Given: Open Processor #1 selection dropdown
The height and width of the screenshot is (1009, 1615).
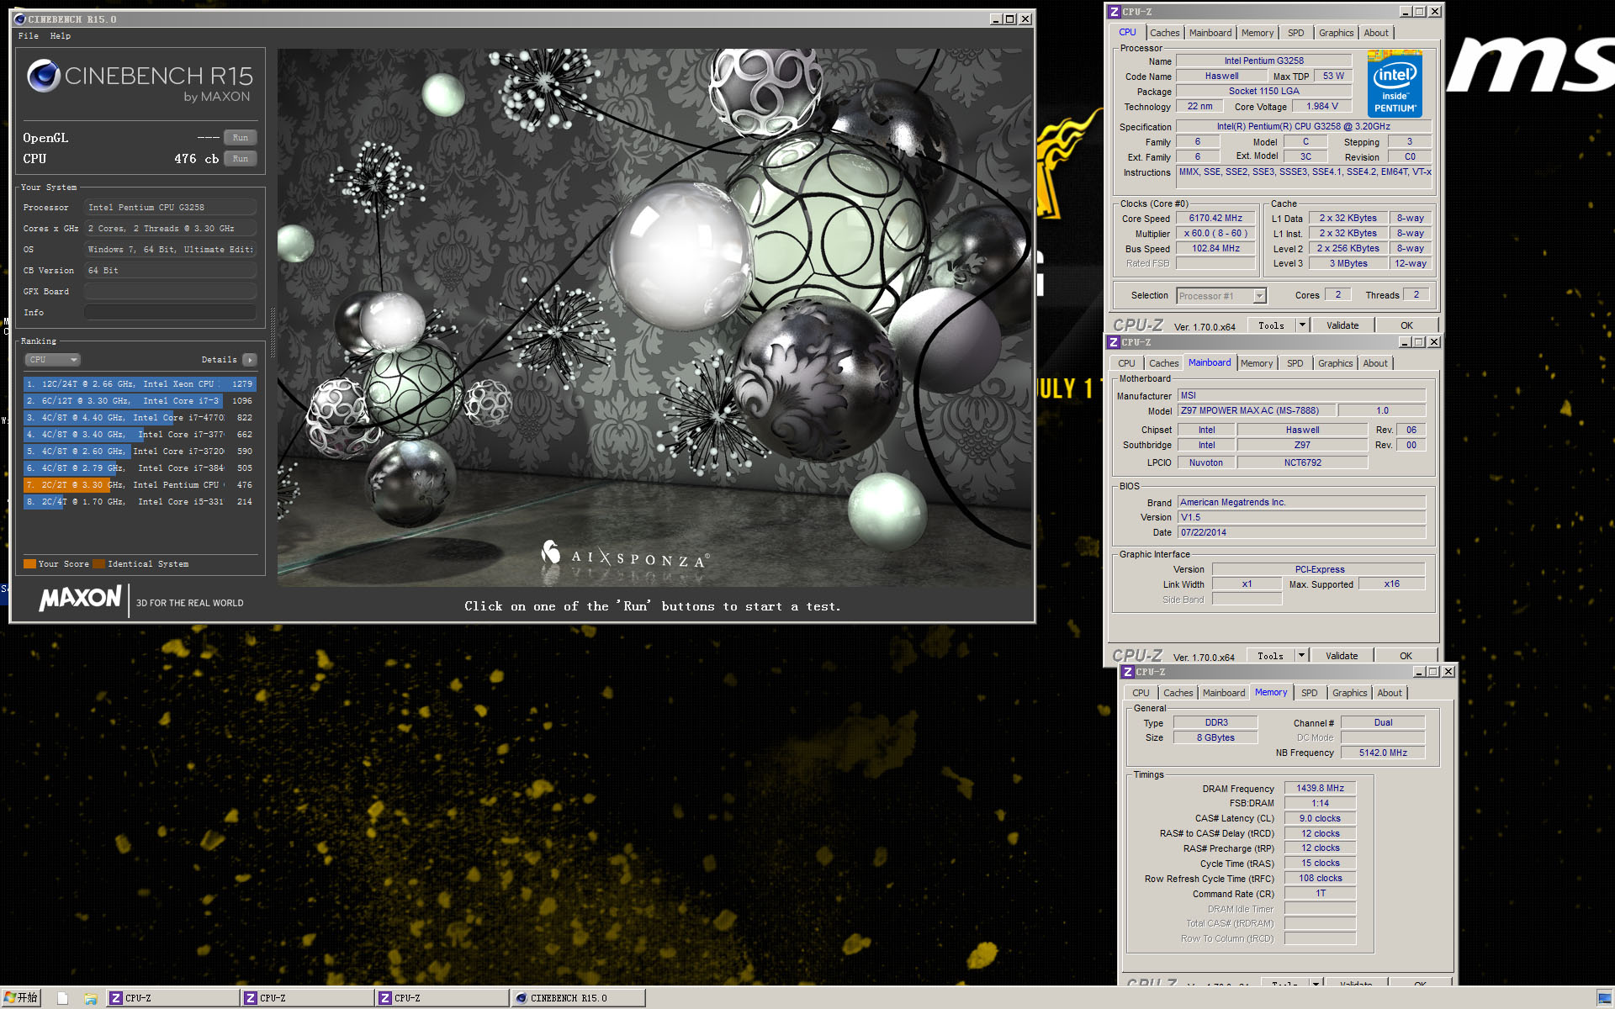Looking at the screenshot, I should click(1221, 296).
